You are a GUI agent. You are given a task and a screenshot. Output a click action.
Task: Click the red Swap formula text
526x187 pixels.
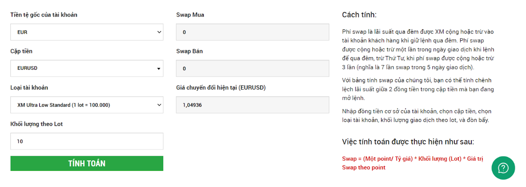click(412, 163)
